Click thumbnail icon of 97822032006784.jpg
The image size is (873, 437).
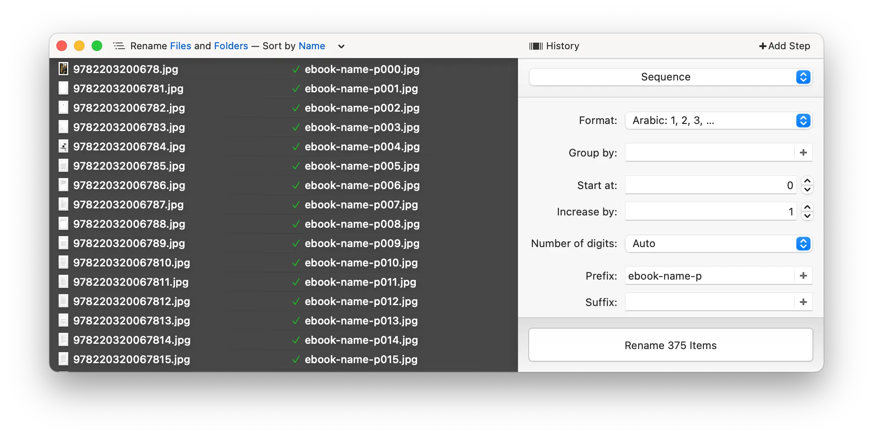tap(63, 146)
